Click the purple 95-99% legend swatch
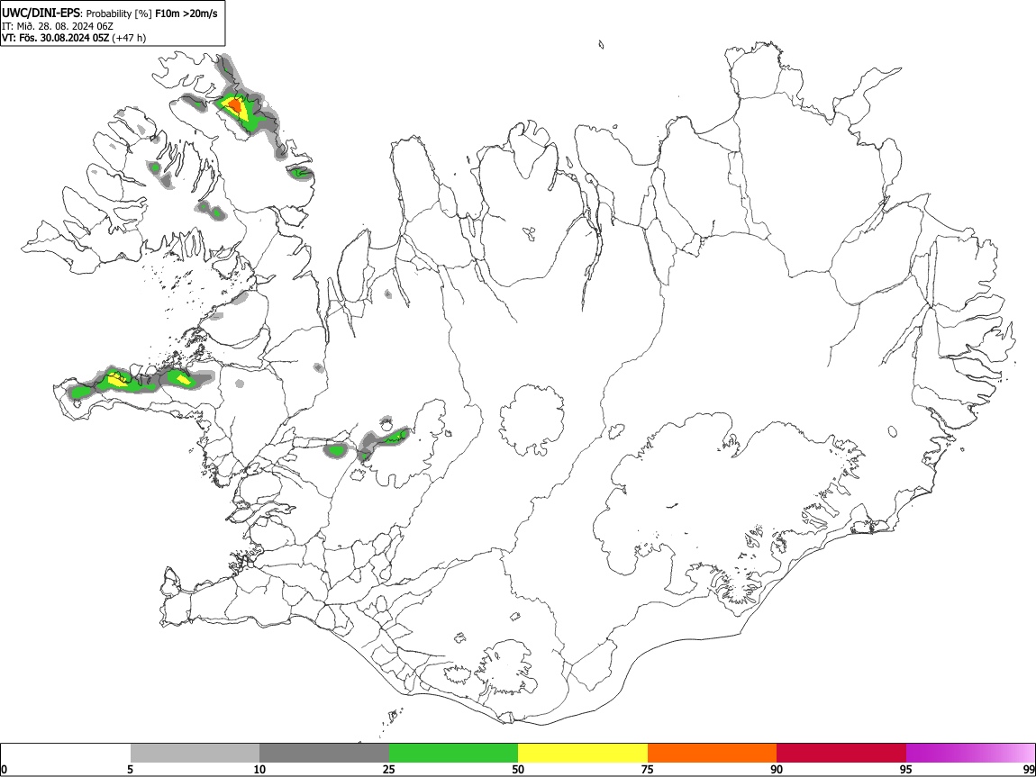Screen dimensions: 1036x777 tap(970, 754)
